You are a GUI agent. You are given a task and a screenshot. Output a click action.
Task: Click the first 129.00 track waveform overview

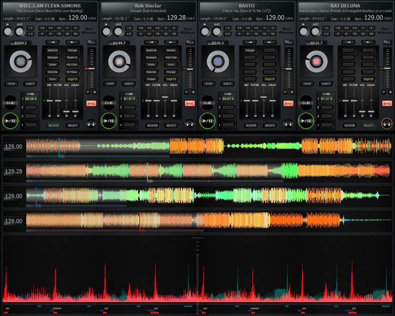click(209, 146)
